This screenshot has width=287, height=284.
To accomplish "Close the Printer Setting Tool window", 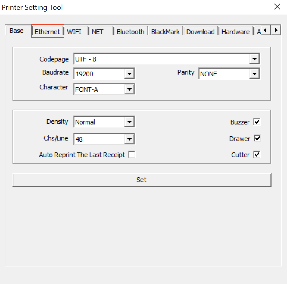I will click(277, 7).
